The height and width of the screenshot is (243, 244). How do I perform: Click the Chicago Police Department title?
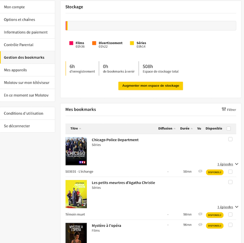[115, 140]
